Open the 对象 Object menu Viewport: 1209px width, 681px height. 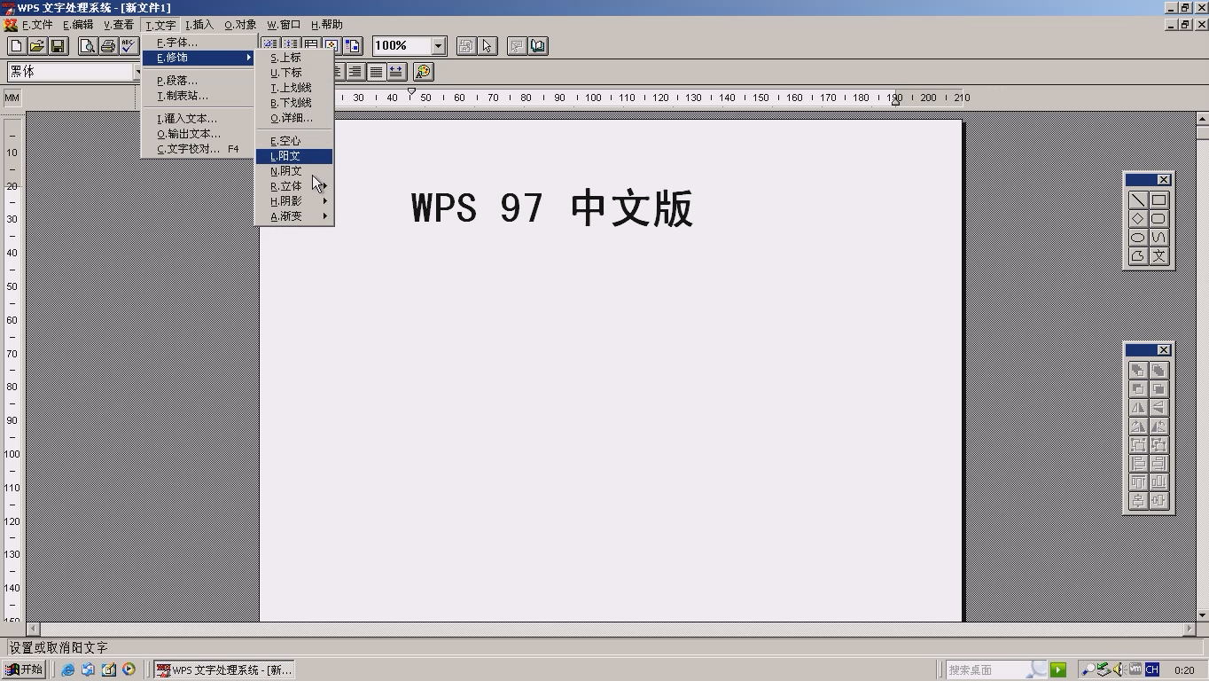(x=240, y=25)
